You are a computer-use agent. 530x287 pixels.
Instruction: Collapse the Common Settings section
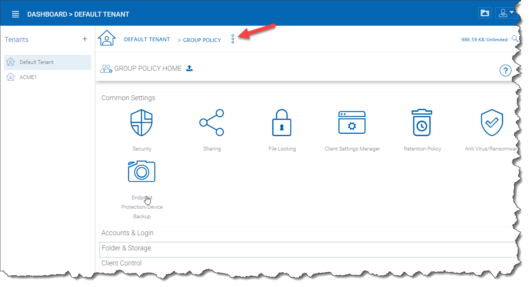128,98
